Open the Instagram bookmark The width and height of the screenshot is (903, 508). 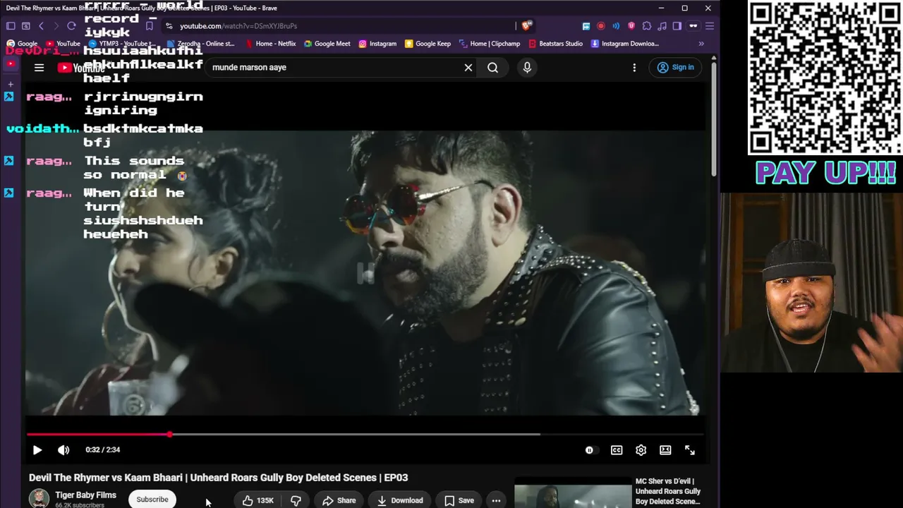click(377, 44)
